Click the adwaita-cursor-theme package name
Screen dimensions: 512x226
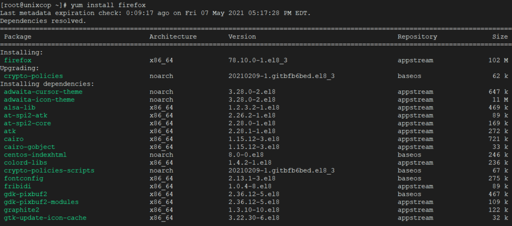pos(43,92)
